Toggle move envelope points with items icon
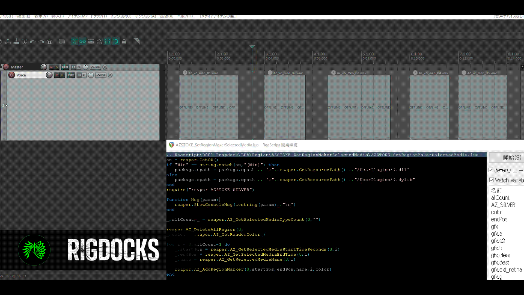The image size is (524, 295). pyautogui.click(x=99, y=41)
